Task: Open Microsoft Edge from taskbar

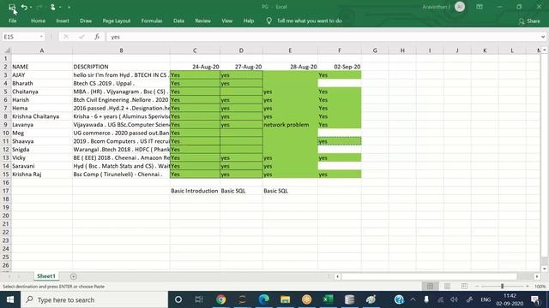Action: 263,299
